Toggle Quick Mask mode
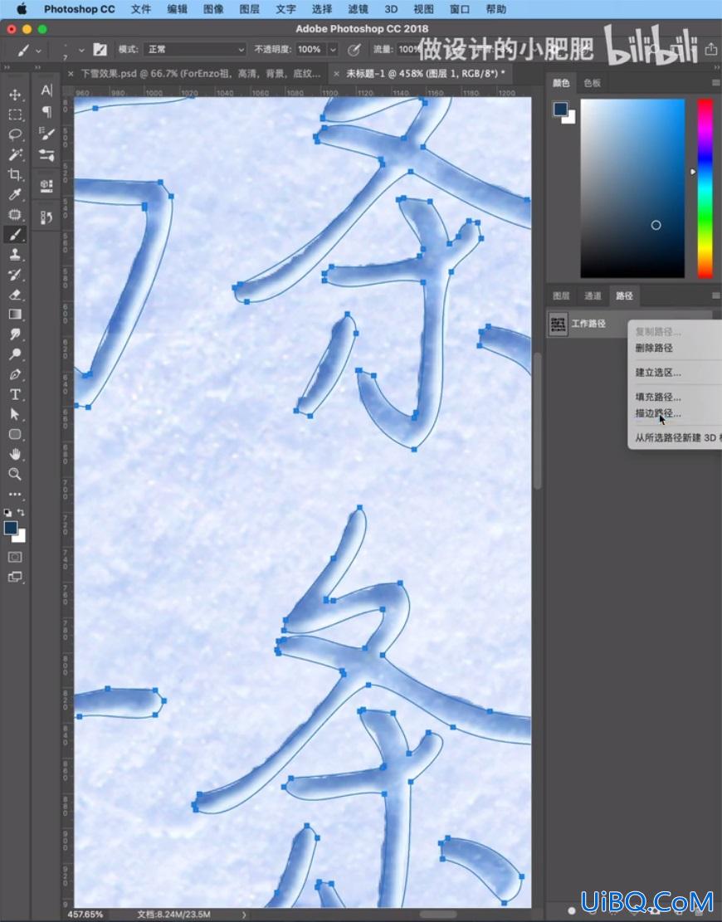This screenshot has height=922, width=722. 15,557
